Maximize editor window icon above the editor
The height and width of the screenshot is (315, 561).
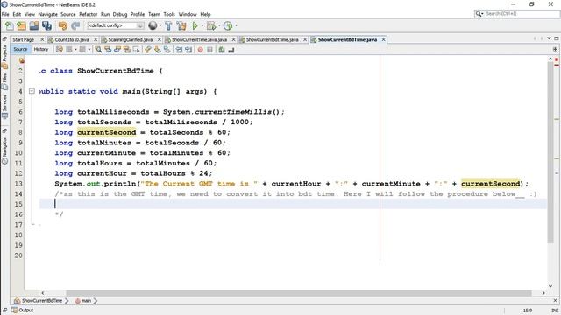tap(557, 38)
